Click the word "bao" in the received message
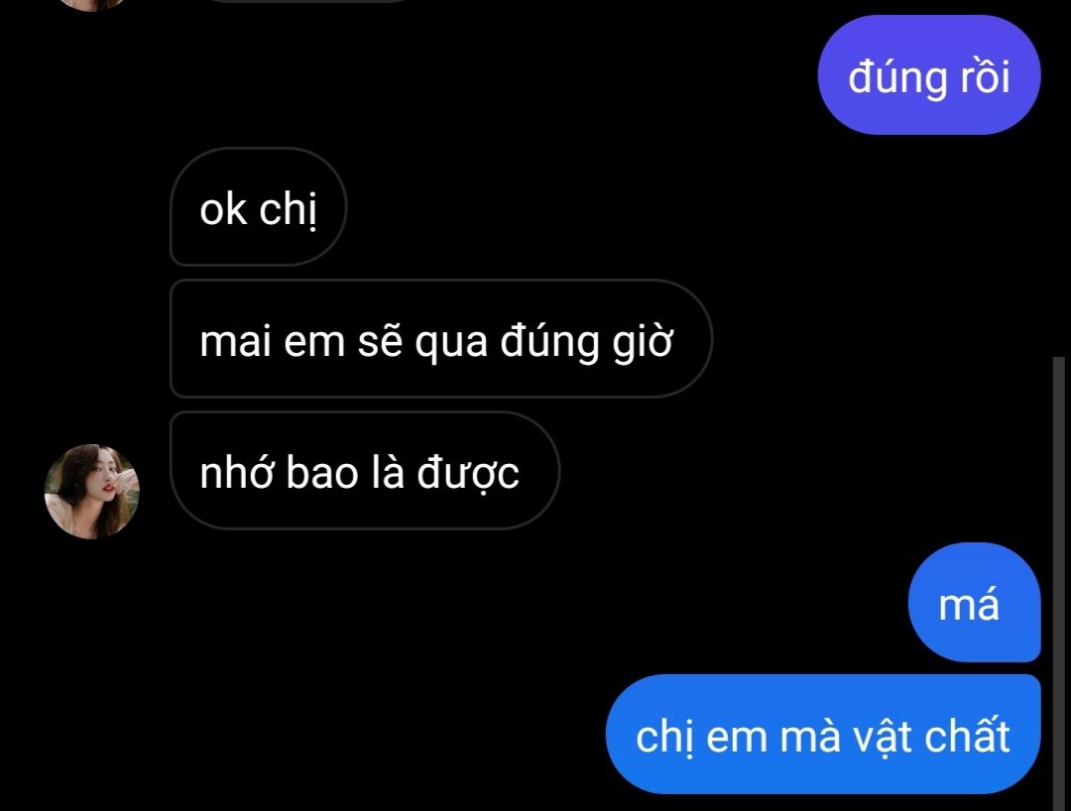This screenshot has width=1071, height=811. click(x=321, y=472)
